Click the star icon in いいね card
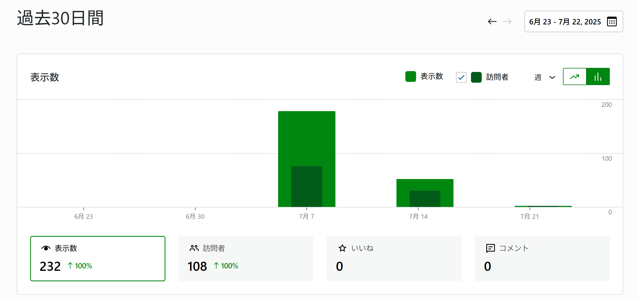Viewport: 638px width, 299px height. (x=342, y=248)
